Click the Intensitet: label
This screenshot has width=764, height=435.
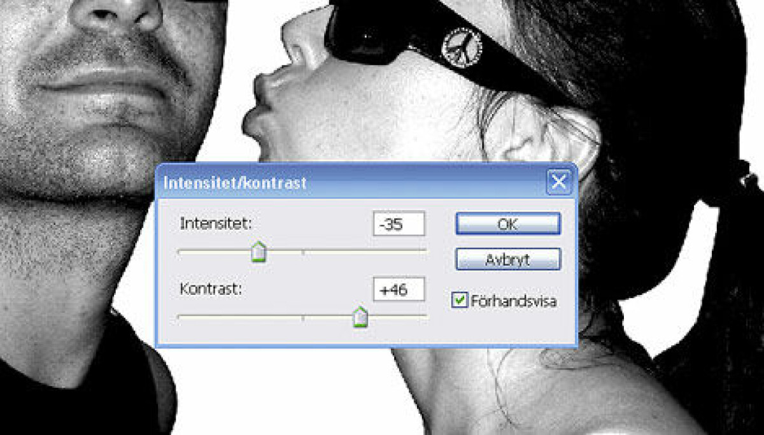[216, 224]
